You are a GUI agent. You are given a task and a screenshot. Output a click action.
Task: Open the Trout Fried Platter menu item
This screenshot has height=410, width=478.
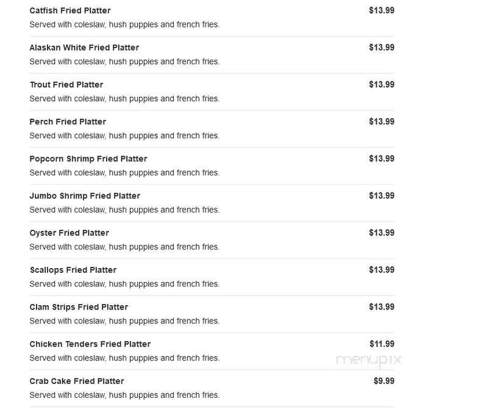click(66, 85)
